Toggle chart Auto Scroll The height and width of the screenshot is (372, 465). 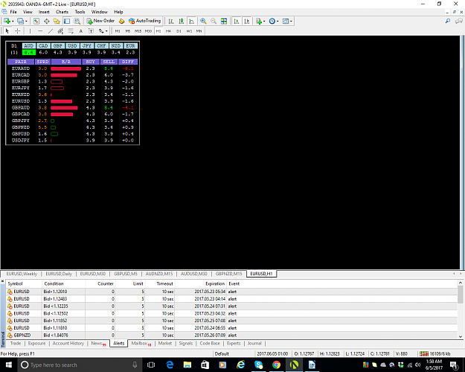point(237,21)
